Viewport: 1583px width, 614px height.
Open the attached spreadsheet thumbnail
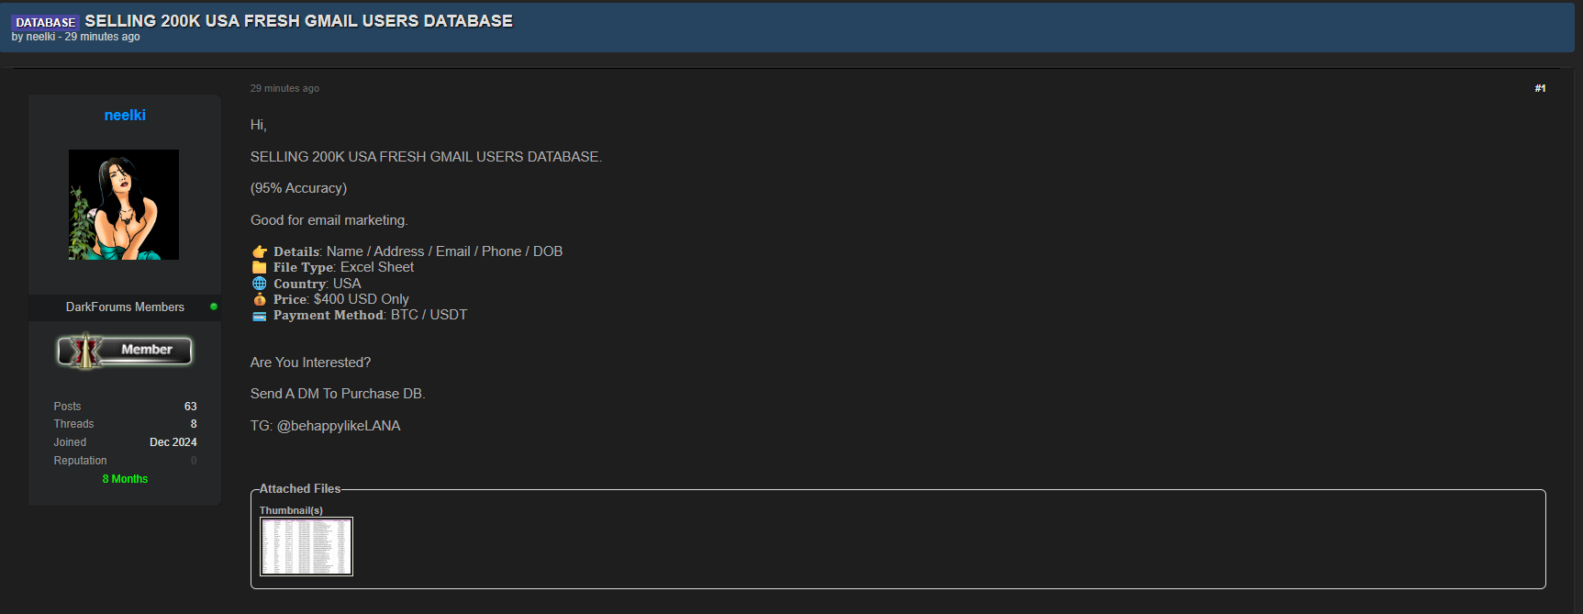307,547
